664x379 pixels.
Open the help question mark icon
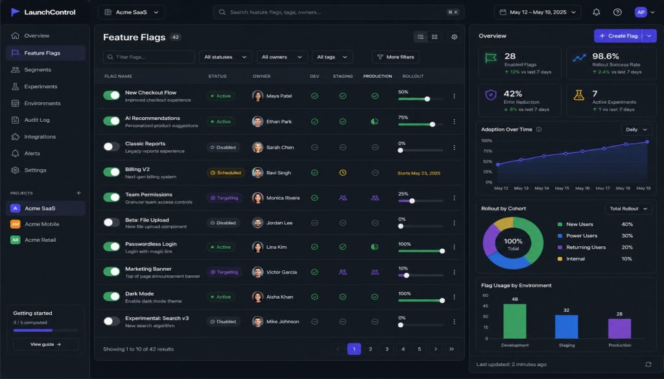click(x=617, y=12)
